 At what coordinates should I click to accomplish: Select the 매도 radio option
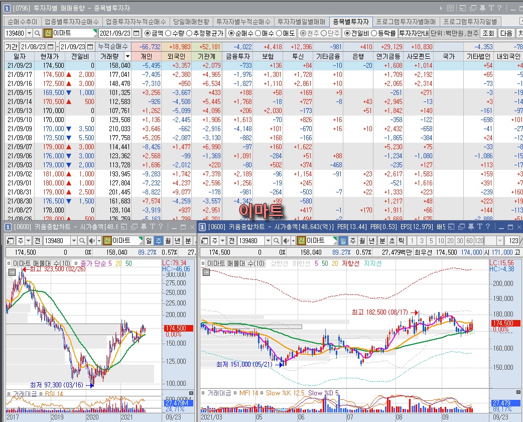coord(286,33)
